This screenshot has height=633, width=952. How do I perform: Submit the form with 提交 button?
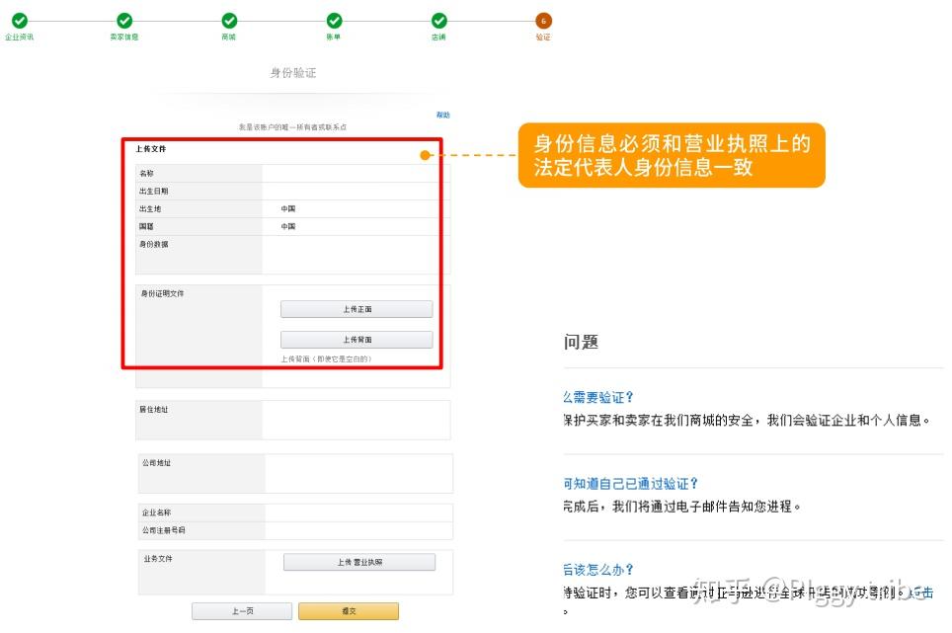coord(349,611)
